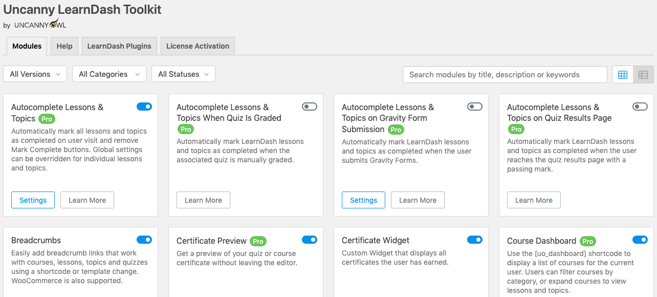The image size is (657, 297).
Task: Disable the Certificate Preview module
Action: point(310,240)
